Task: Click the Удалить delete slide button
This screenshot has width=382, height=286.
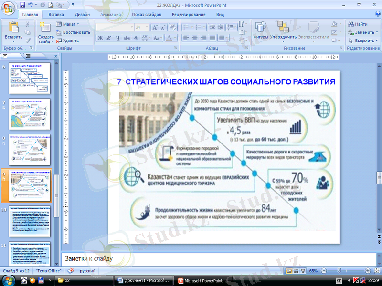Action: [67, 41]
